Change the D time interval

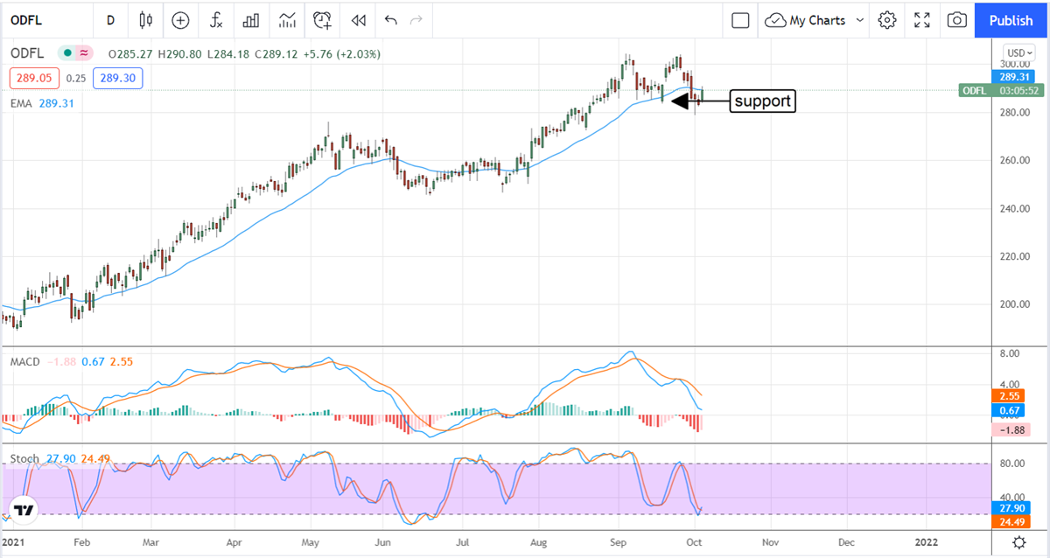pos(110,19)
